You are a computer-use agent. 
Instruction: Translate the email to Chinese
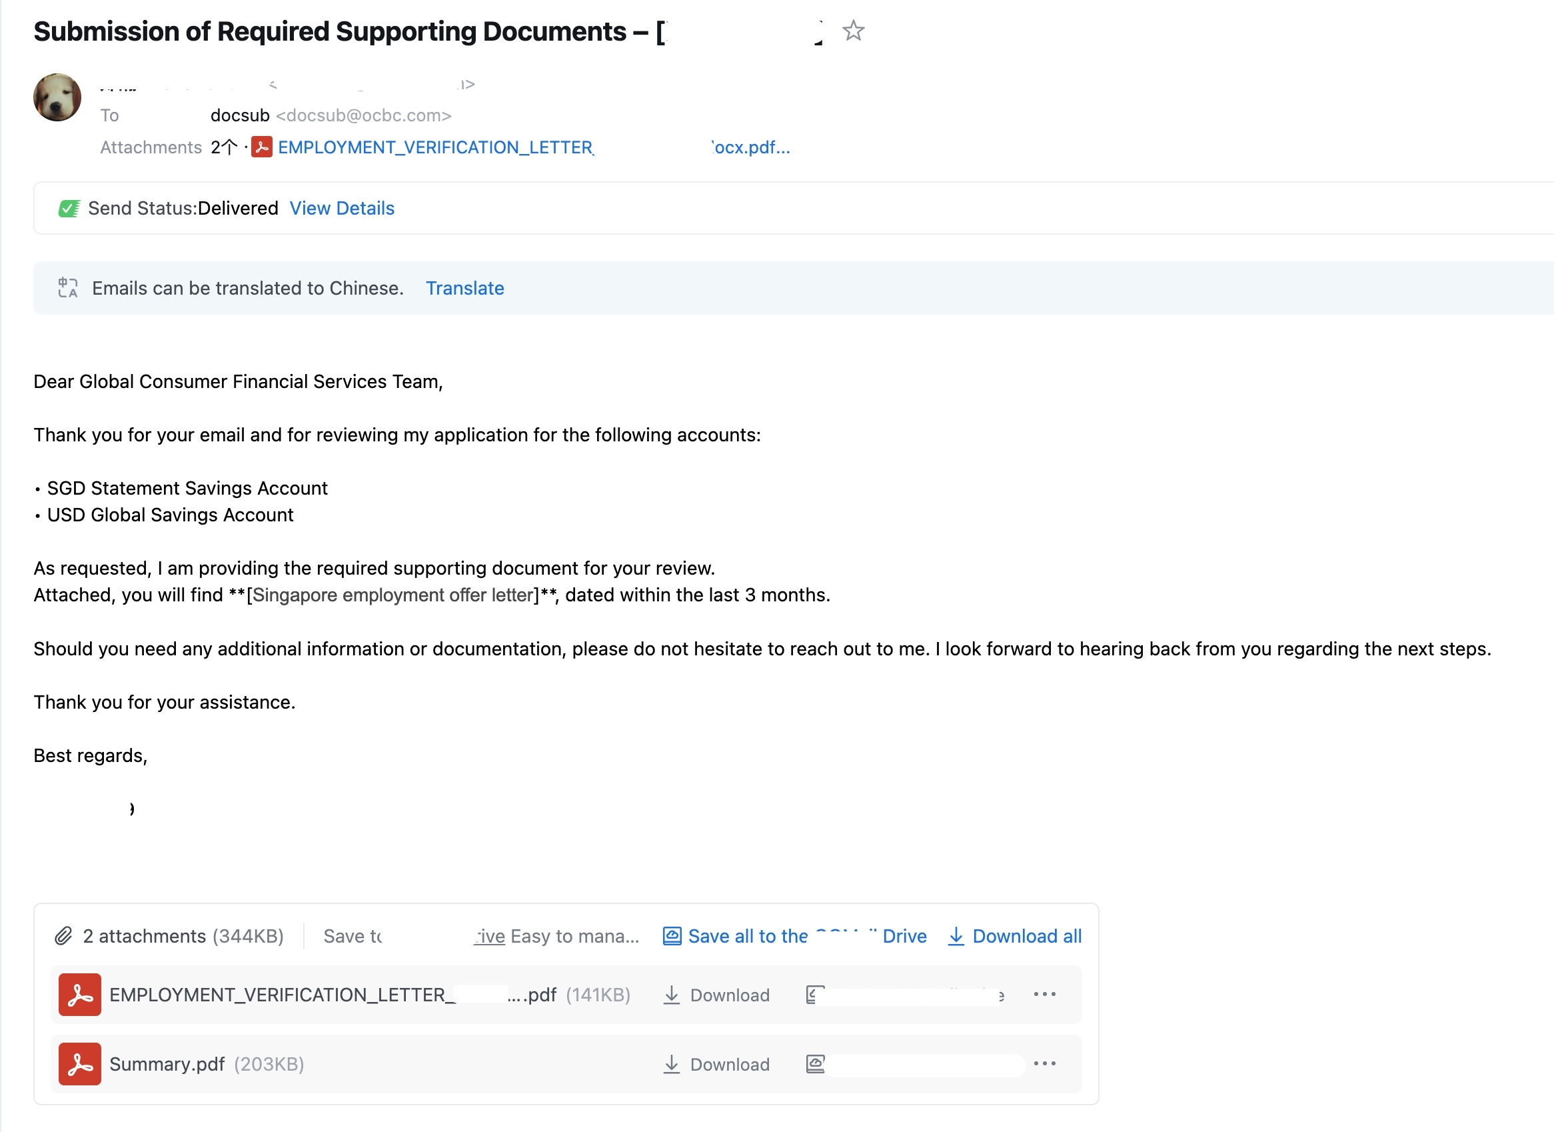[x=464, y=288]
